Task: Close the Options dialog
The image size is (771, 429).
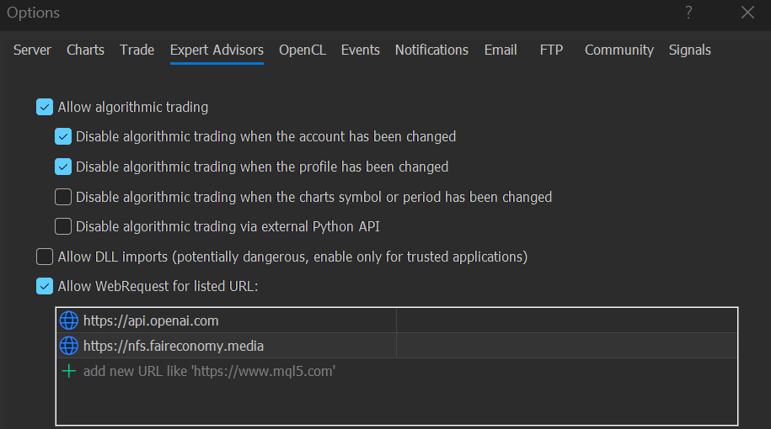Action: tap(747, 13)
